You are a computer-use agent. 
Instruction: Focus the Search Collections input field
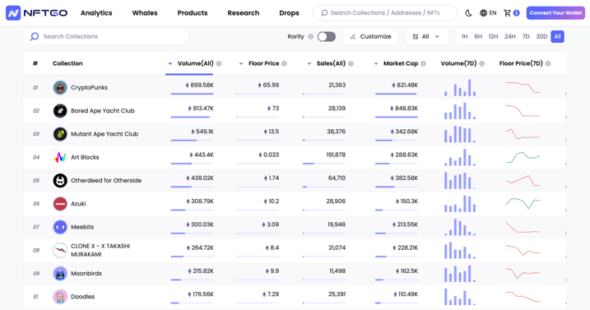(105, 36)
